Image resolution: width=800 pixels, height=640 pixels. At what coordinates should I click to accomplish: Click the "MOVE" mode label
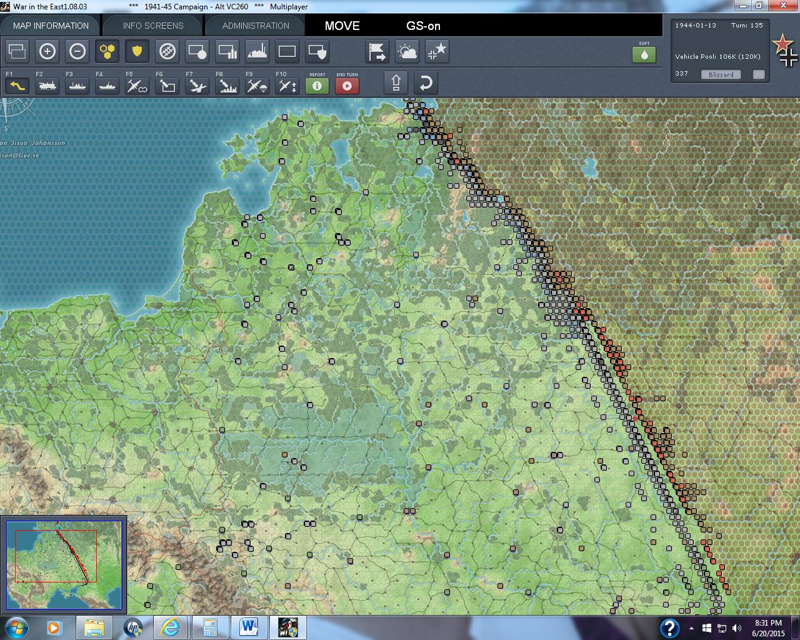coord(342,26)
